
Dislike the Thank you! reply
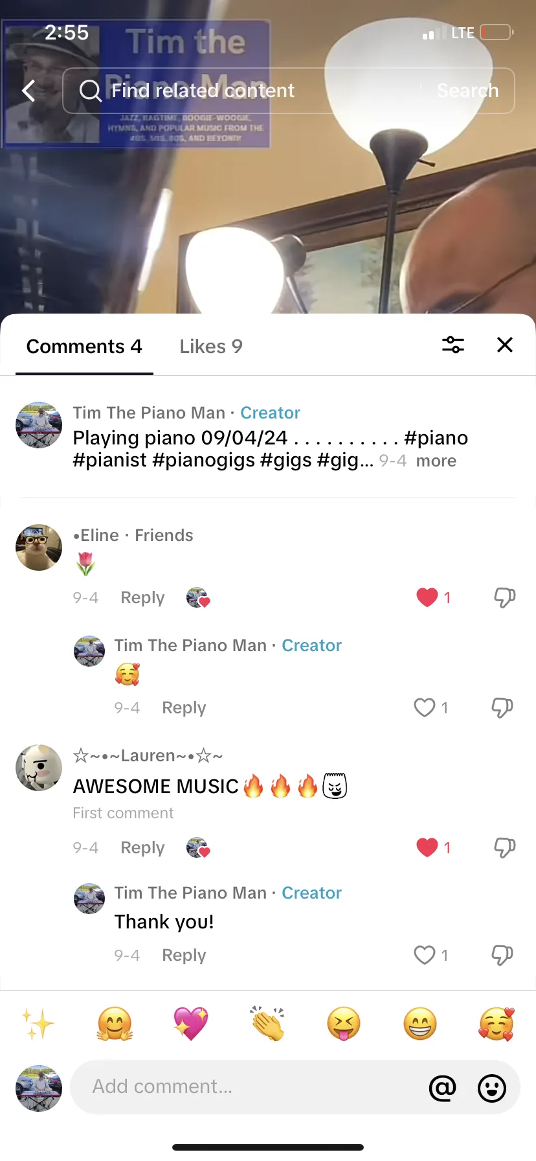click(502, 955)
